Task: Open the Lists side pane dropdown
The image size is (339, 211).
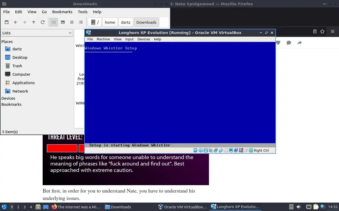Action: [37, 33]
